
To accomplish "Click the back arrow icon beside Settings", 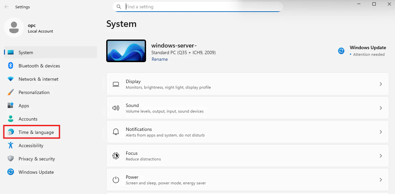I will click(x=7, y=7).
